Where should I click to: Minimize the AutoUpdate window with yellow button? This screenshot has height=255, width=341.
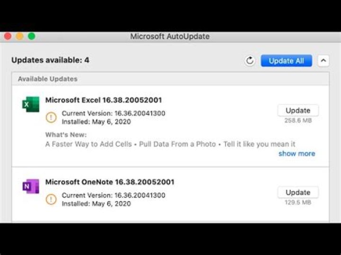(x=19, y=36)
